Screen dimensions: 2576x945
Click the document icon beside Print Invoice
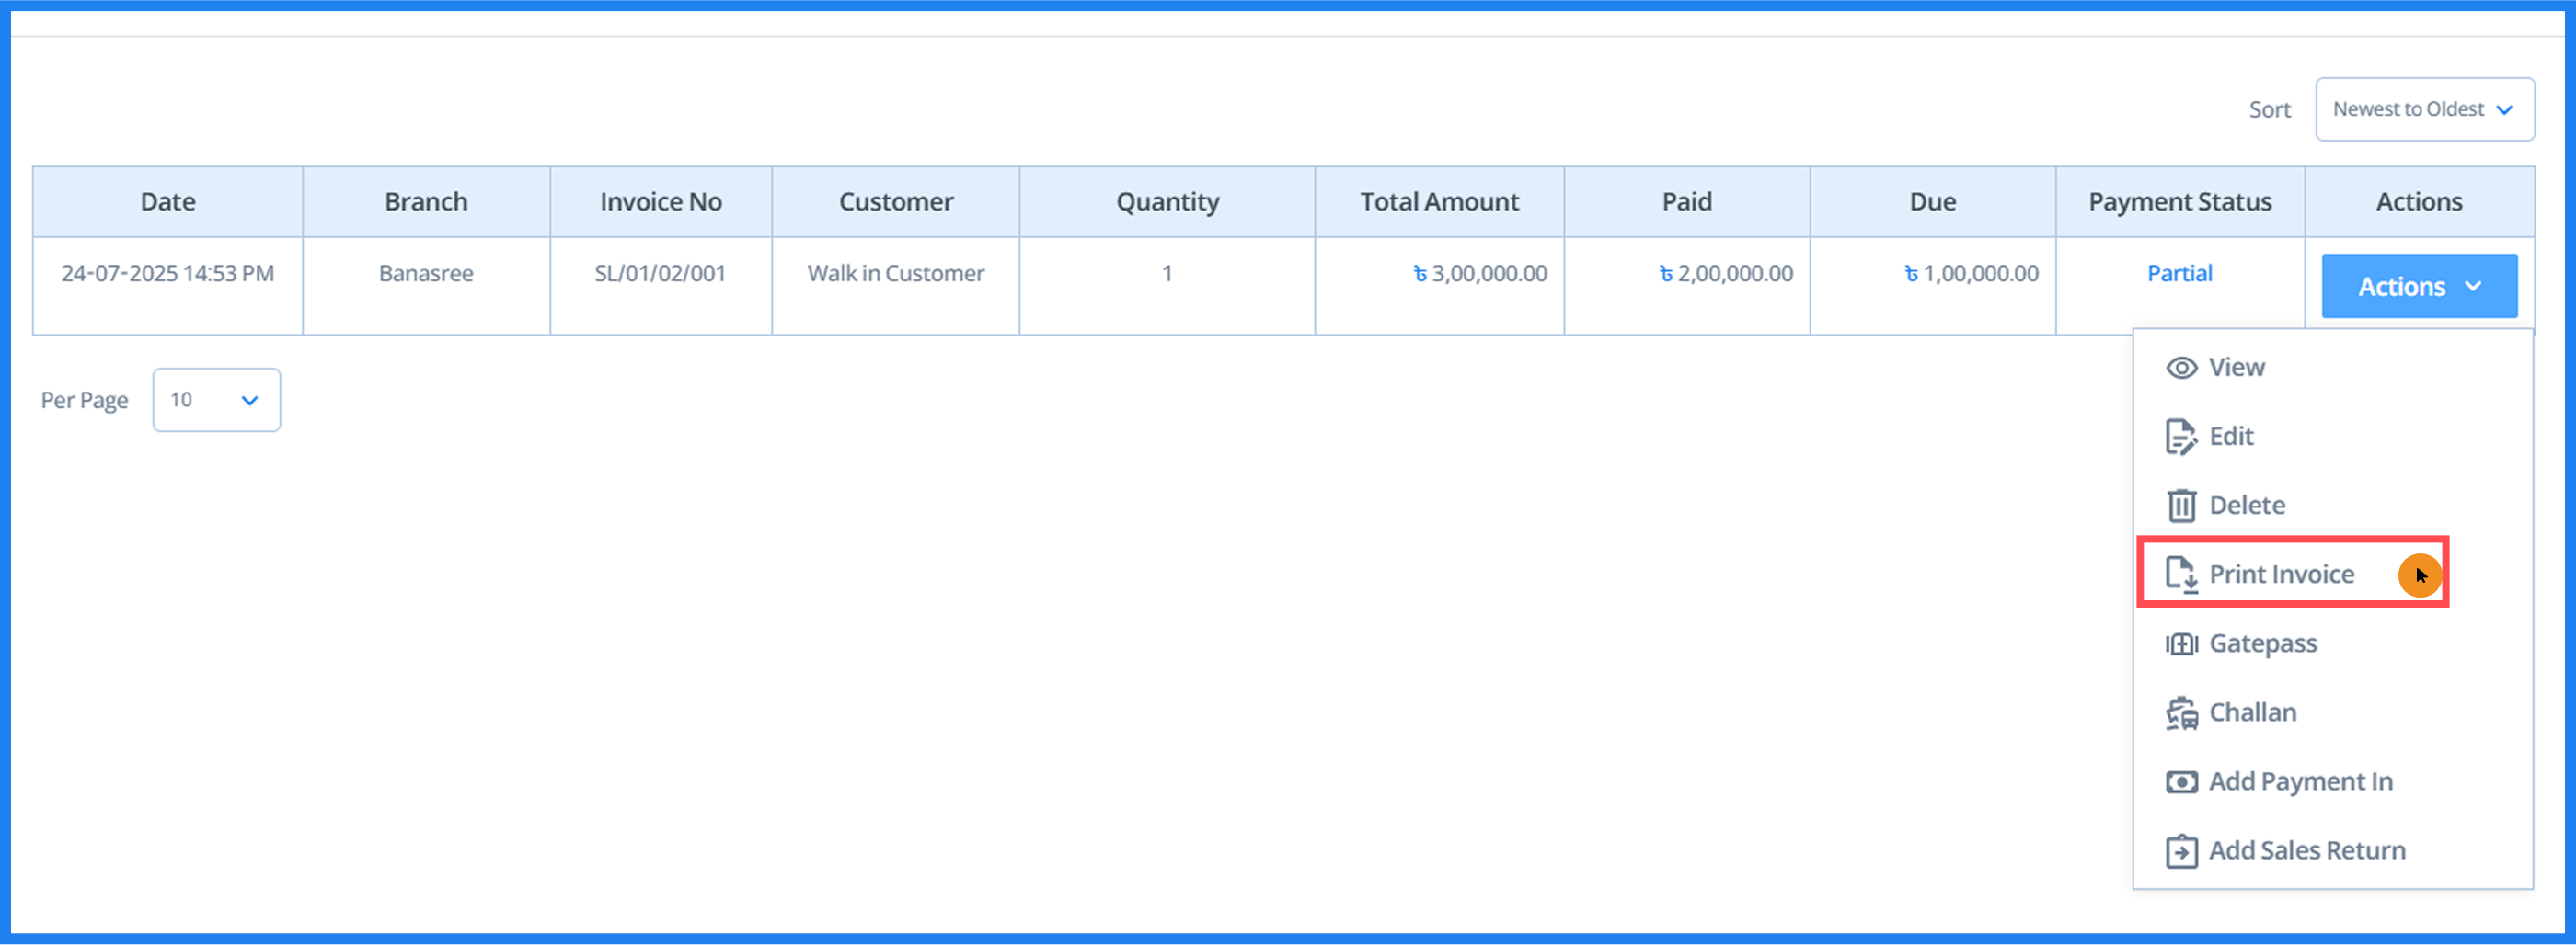point(2180,575)
